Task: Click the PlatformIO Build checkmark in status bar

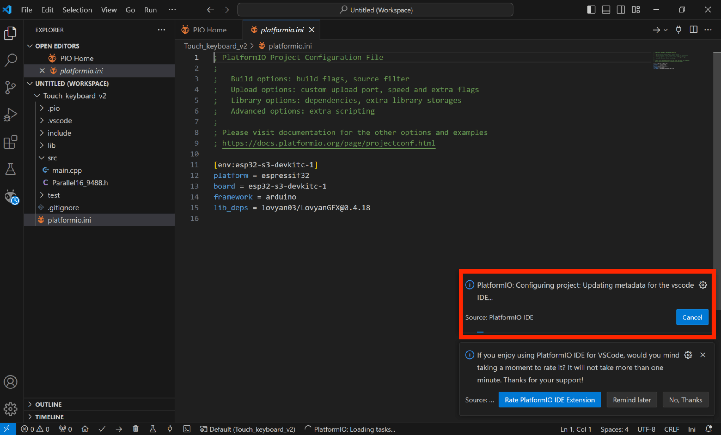Action: [x=102, y=429]
